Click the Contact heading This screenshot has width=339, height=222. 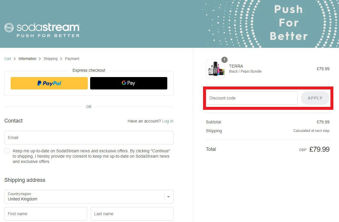coord(13,121)
